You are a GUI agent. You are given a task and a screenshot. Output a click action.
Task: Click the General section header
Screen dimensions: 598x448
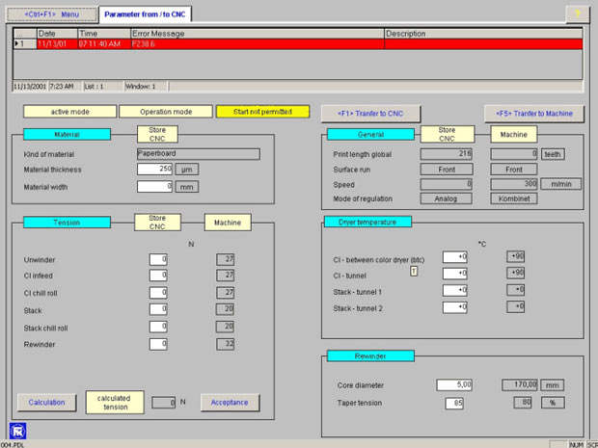[370, 135]
